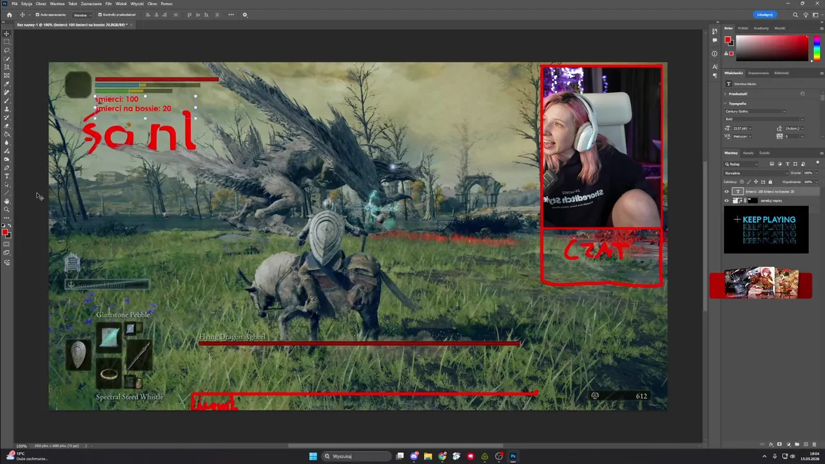The image size is (825, 464).
Task: Open options bar settings gear
Action: 245,15
